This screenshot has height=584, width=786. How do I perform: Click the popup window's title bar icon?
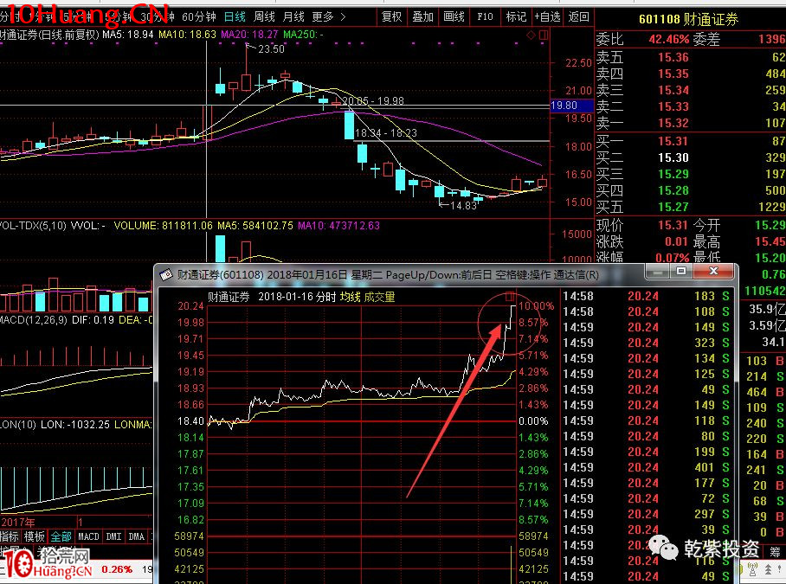click(165, 274)
